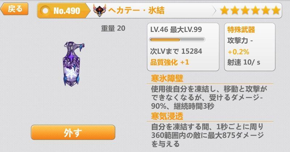290x152 pixels.
Task: Tap the 特殊武器 stats panel title
Action: point(241,30)
